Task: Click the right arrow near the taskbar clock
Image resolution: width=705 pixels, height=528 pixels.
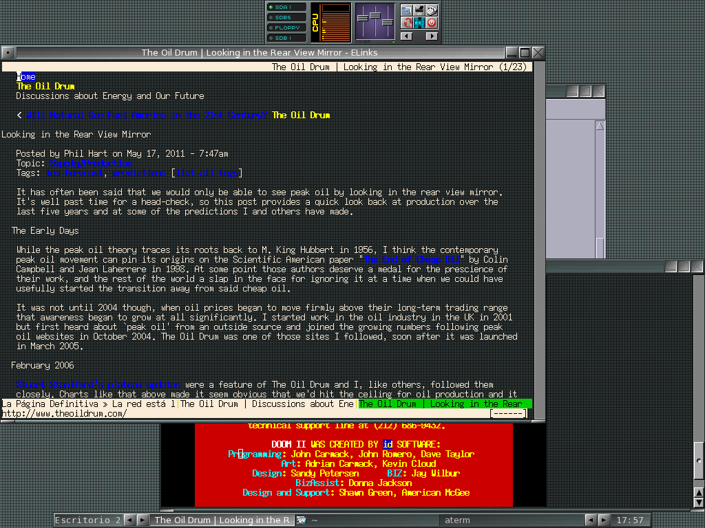Action: (603, 520)
